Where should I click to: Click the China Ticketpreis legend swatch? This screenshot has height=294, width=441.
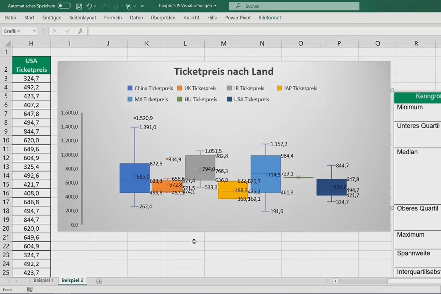[x=130, y=88]
